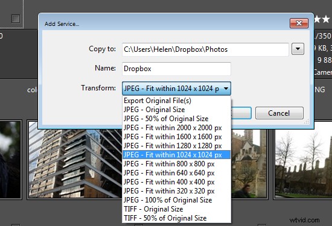Image resolution: width=332 pixels, height=226 pixels.
Task: Toggle the checkbox in the background window's top-left
Action: (x=16, y=19)
